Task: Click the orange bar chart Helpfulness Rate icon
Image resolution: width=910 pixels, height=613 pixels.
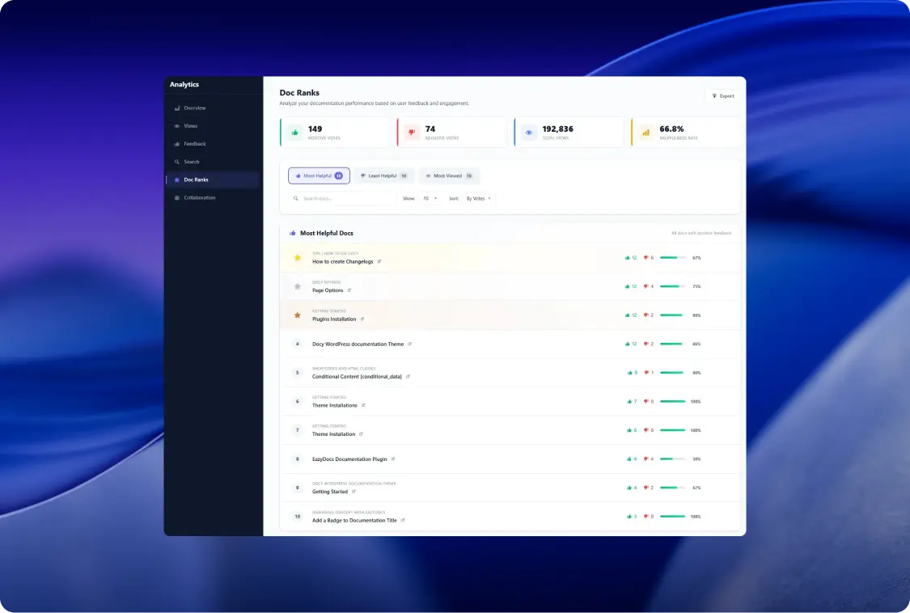Action: point(645,133)
